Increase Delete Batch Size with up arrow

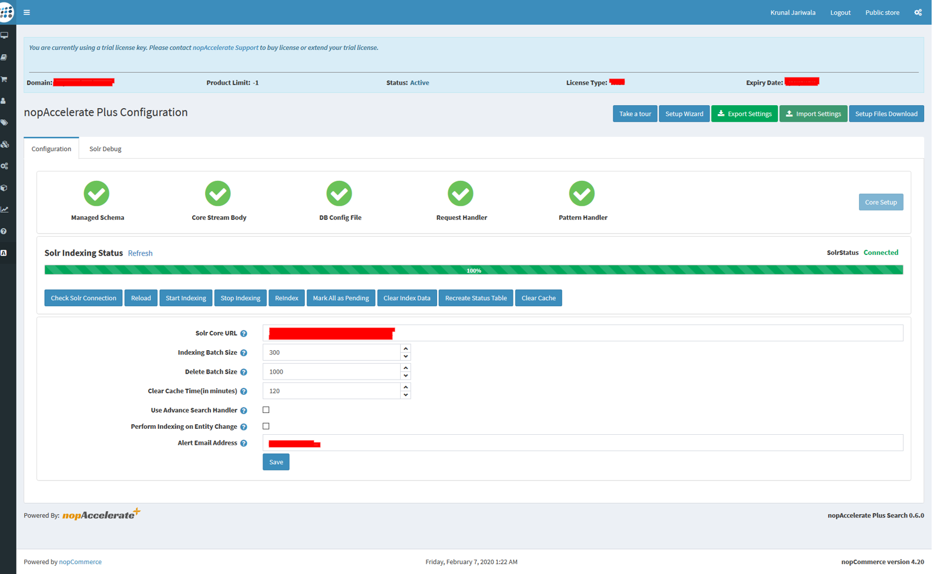pyautogui.click(x=405, y=368)
